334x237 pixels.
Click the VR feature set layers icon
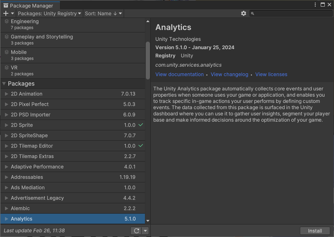coord(7,67)
